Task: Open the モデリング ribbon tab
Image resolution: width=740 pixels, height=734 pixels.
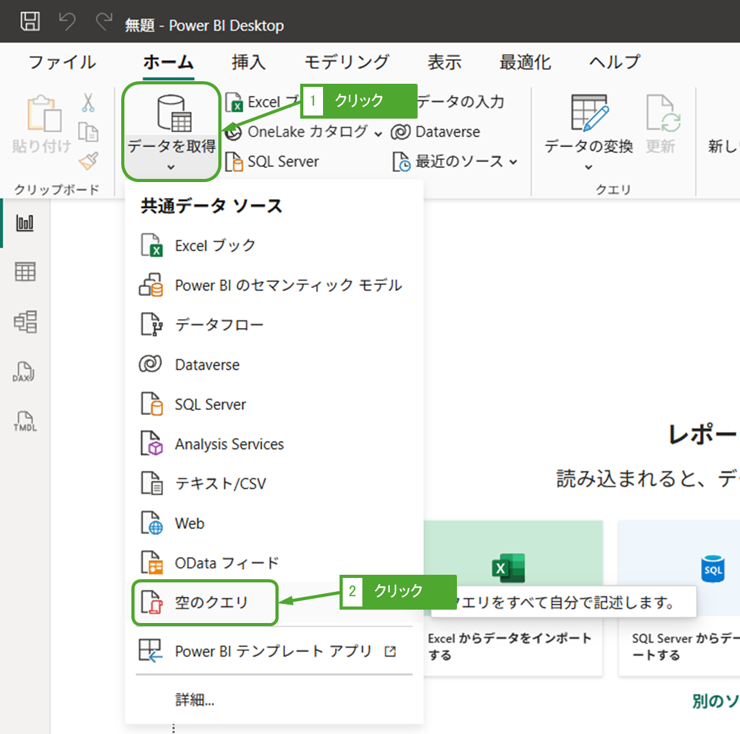Action: tap(346, 62)
